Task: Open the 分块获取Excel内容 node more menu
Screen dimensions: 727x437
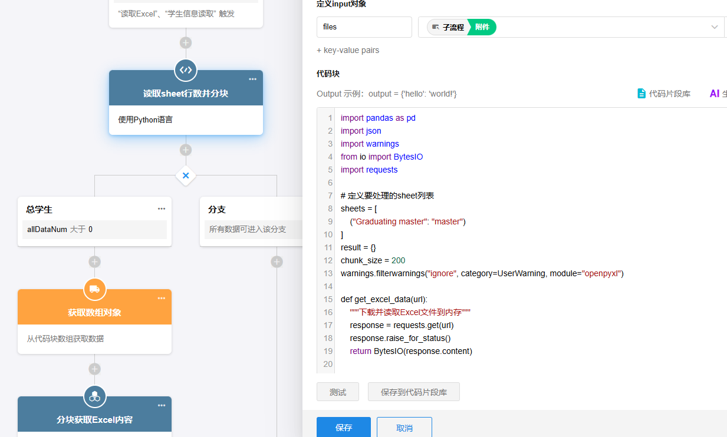Action: point(162,405)
